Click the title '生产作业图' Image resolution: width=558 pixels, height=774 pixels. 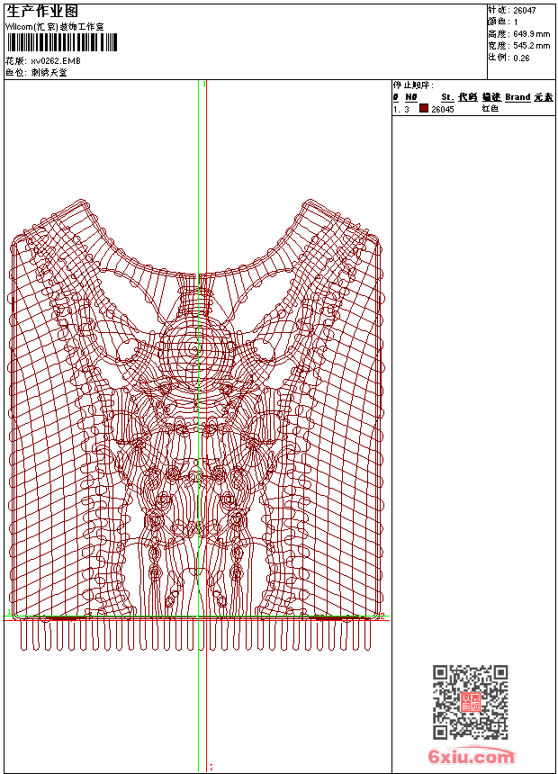point(42,11)
